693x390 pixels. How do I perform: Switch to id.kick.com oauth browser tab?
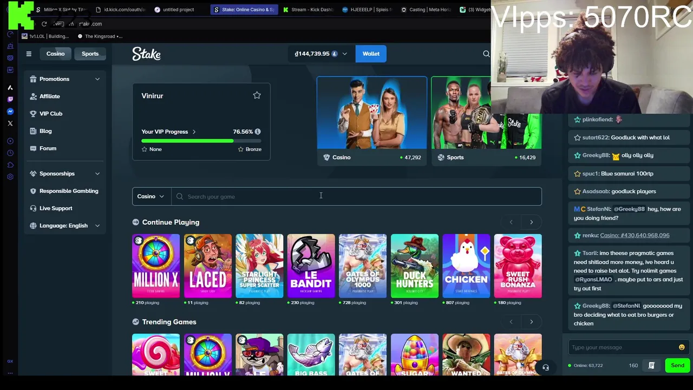point(120,9)
